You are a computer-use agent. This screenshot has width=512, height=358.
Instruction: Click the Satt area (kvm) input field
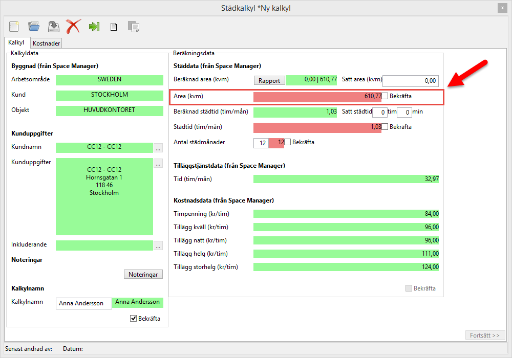tap(411, 81)
